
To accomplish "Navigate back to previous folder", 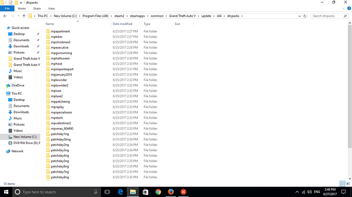I will click(5, 16).
